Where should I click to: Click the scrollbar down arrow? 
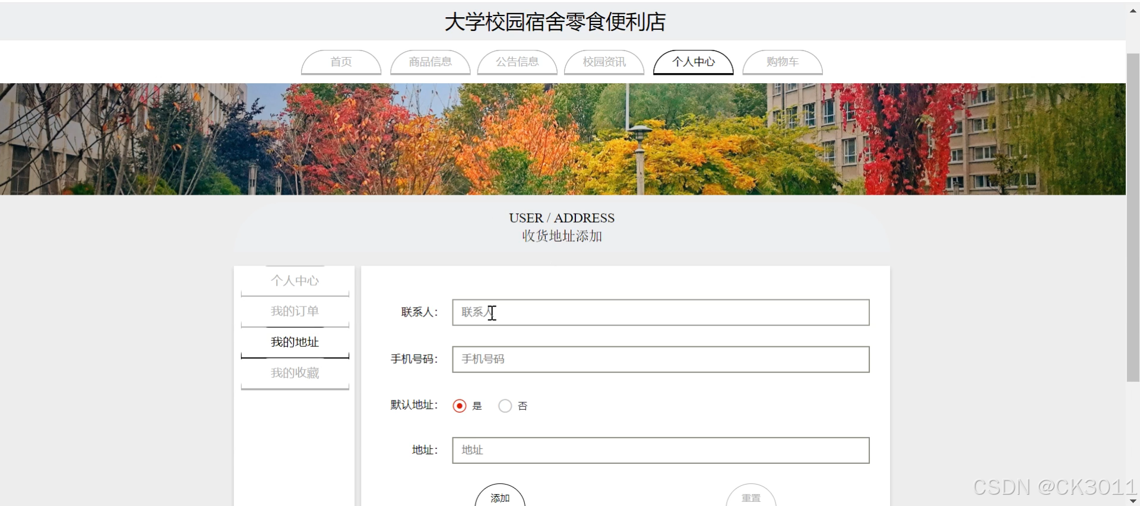[x=1133, y=501]
